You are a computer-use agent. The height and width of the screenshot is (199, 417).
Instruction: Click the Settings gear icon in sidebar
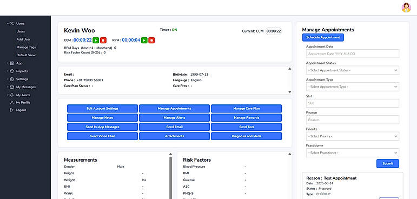pyautogui.click(x=12, y=79)
